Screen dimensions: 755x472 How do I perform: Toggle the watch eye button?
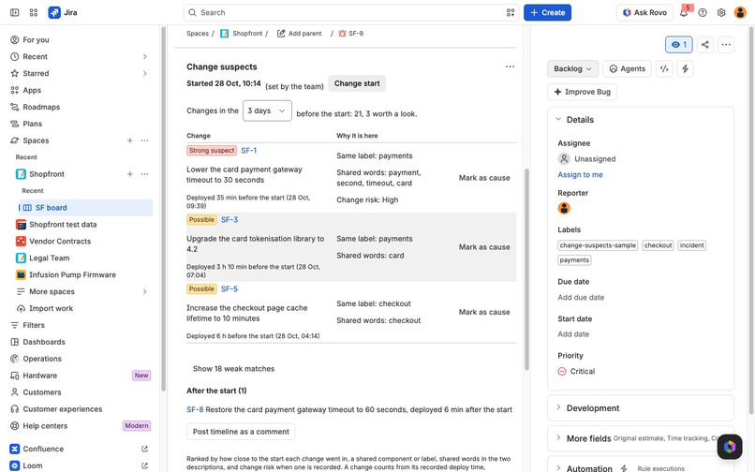(679, 45)
